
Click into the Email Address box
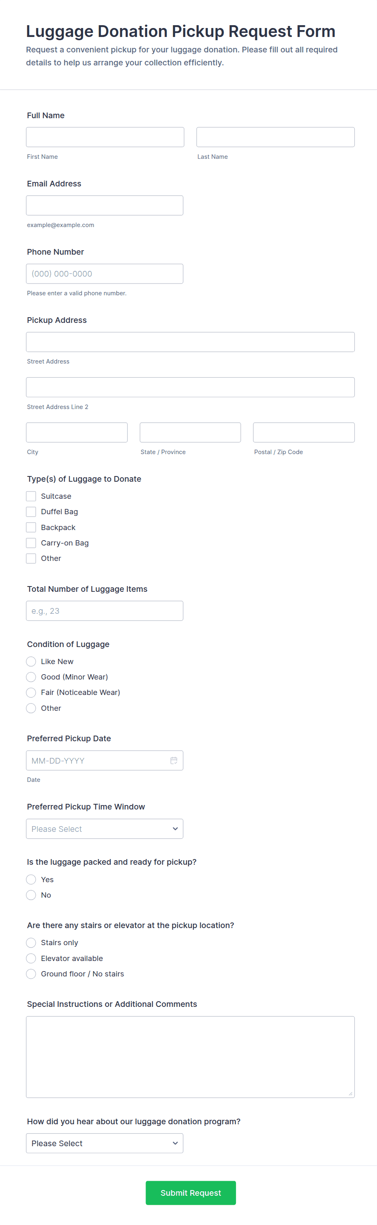(x=105, y=206)
